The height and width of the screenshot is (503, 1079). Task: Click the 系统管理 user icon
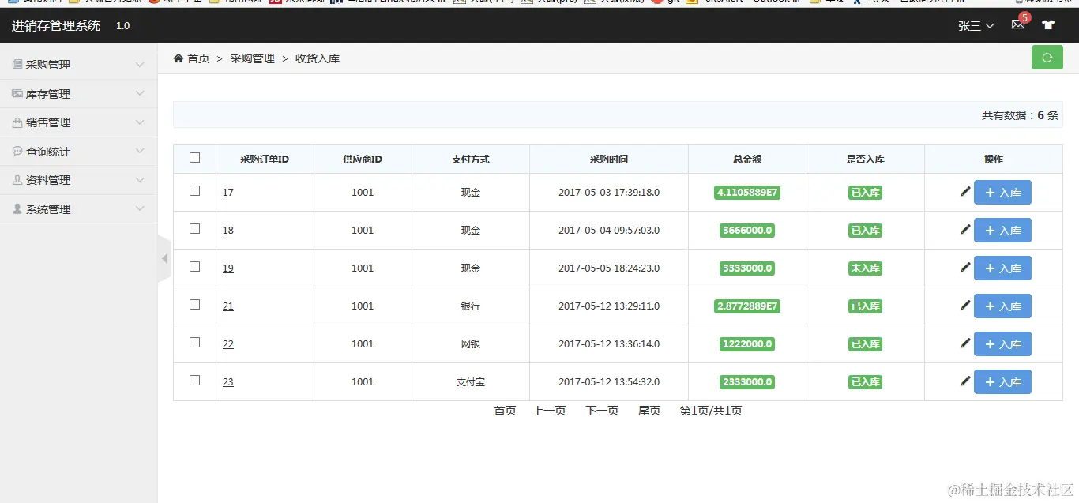17,208
